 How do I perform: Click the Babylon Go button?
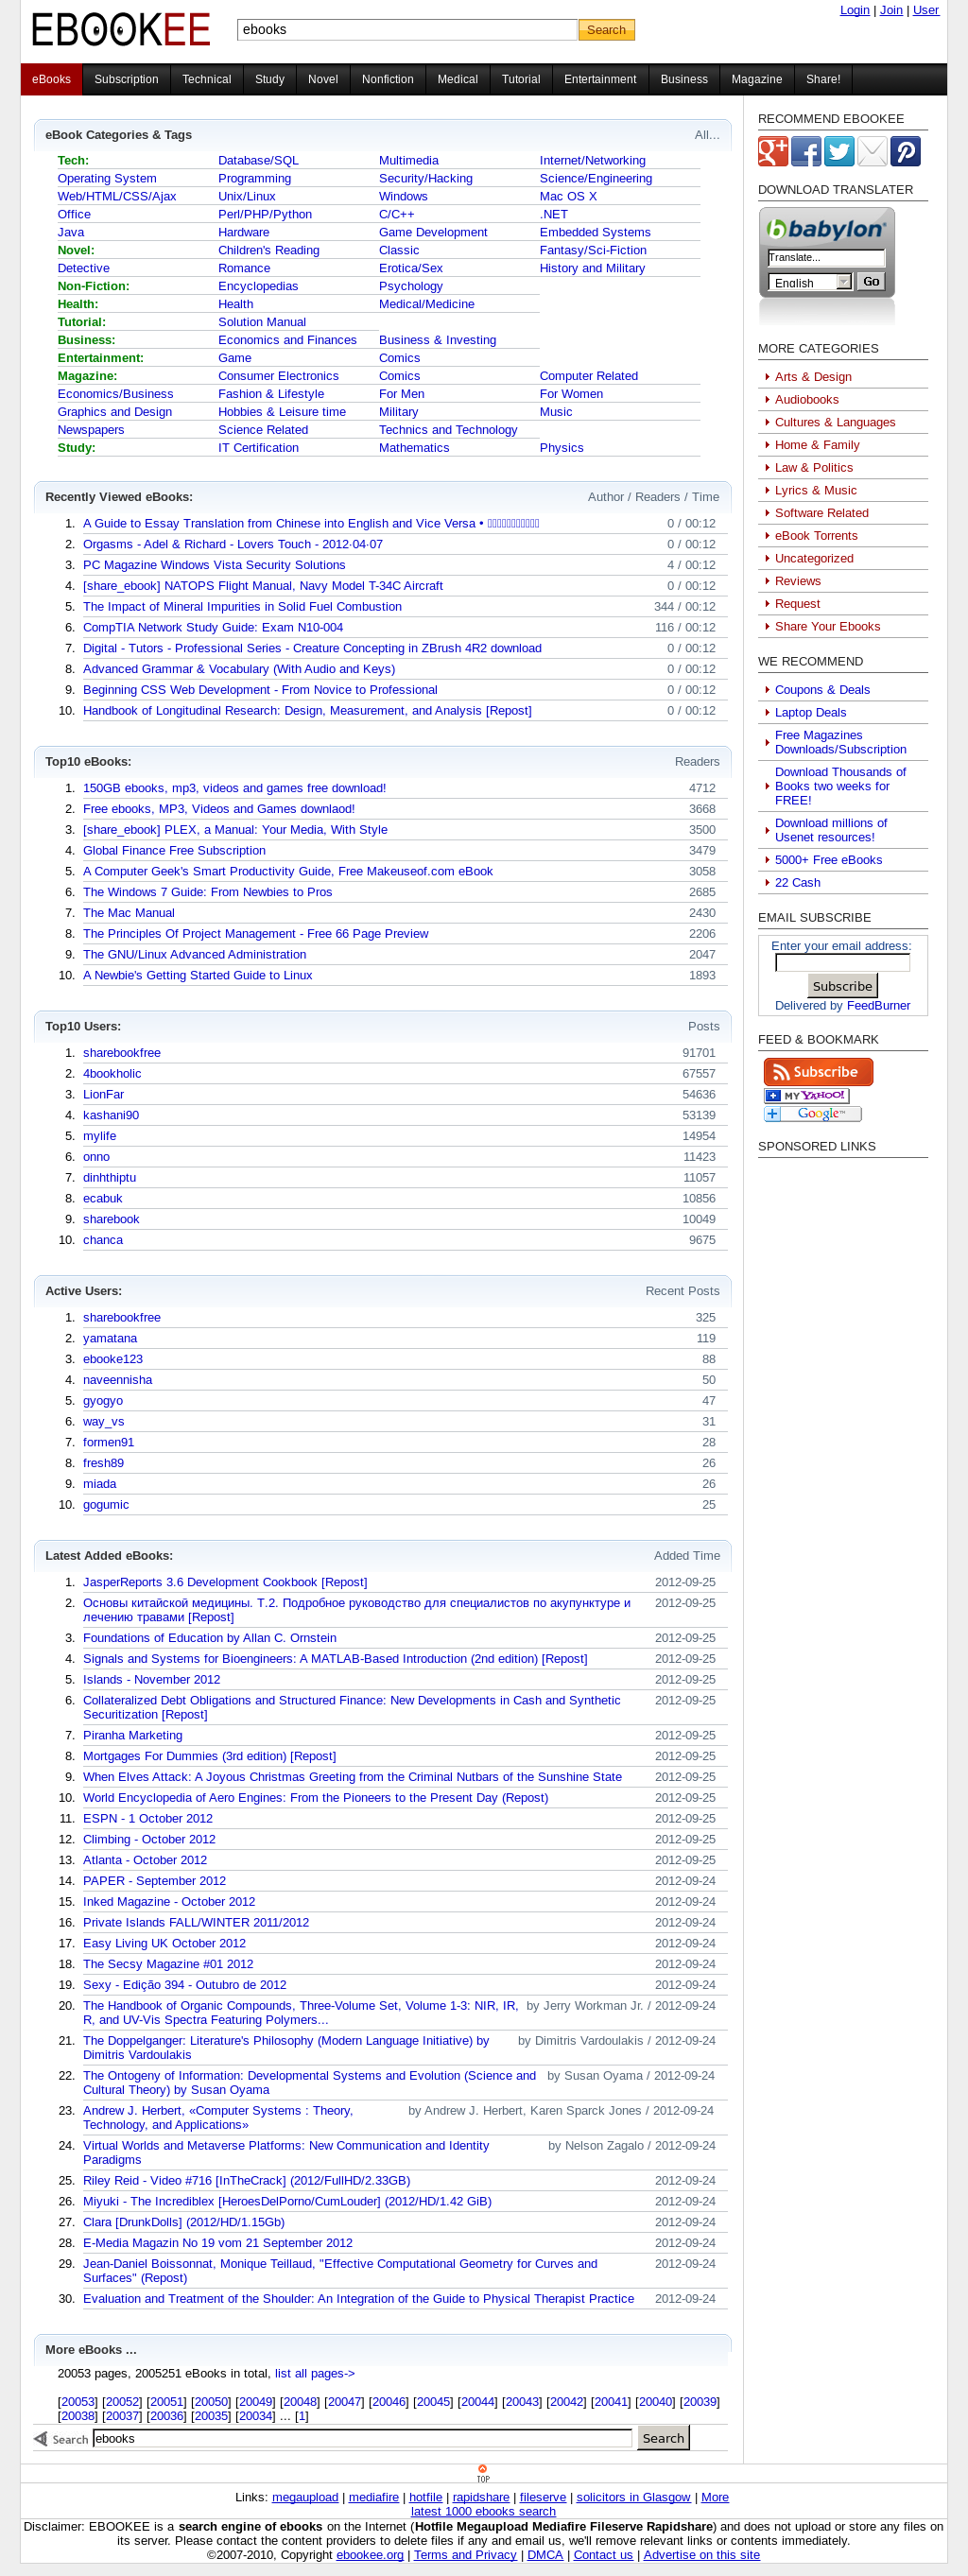871,282
